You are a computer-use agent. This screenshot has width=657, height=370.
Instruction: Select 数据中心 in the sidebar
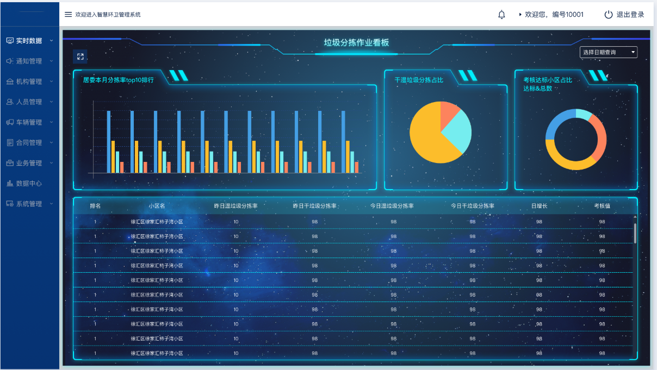point(29,184)
